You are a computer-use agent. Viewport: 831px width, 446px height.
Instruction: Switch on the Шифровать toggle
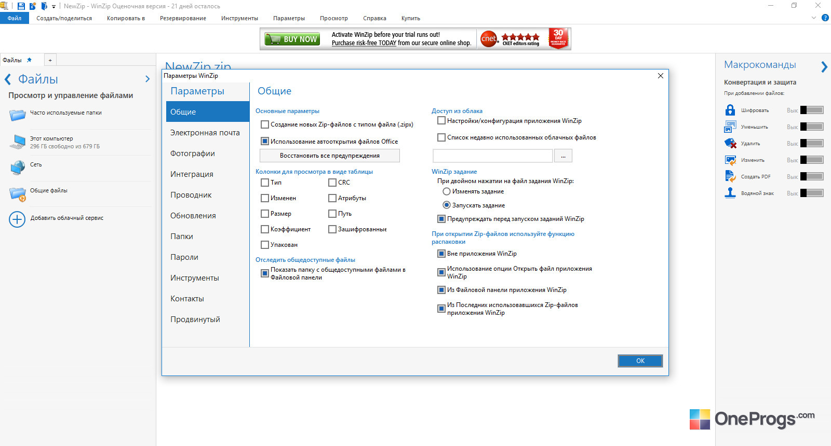coord(812,110)
